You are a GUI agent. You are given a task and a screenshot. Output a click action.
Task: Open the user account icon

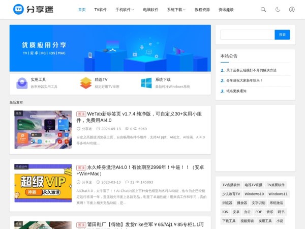tap(292, 10)
